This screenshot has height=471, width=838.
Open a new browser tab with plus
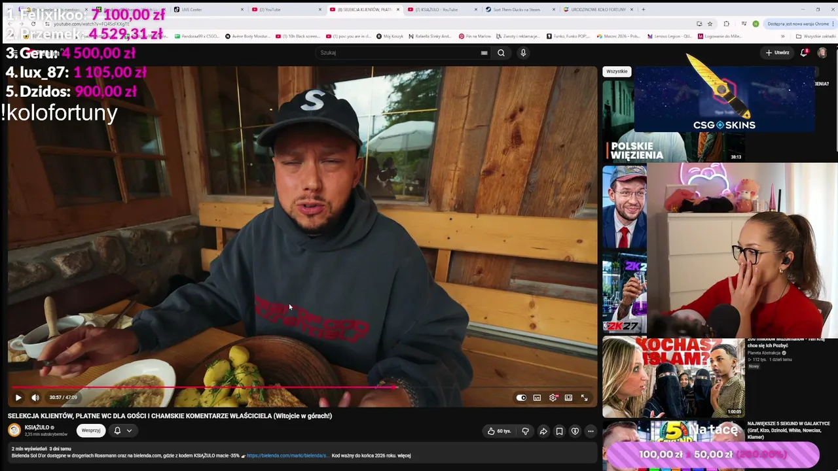click(x=644, y=10)
